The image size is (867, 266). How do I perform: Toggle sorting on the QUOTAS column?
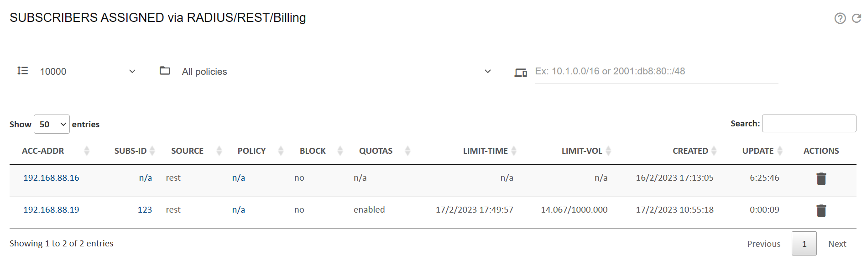click(x=407, y=151)
